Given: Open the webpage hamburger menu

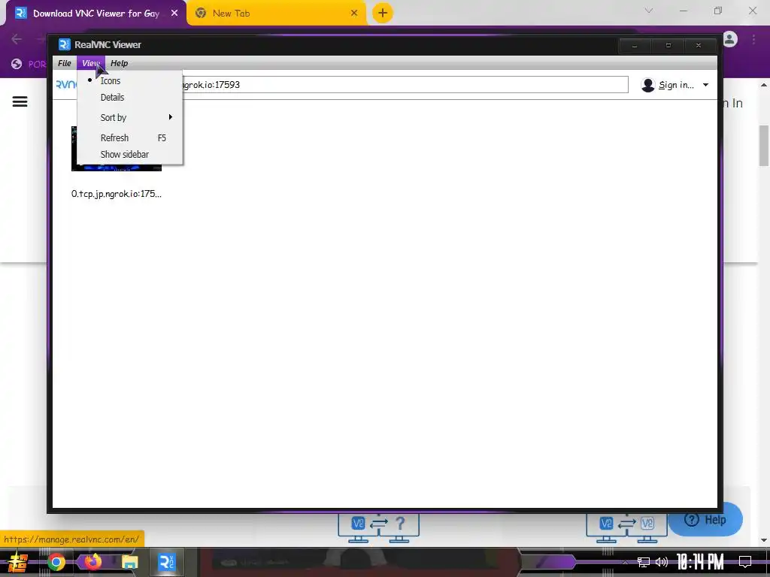Looking at the screenshot, I should tap(20, 101).
